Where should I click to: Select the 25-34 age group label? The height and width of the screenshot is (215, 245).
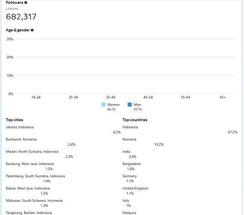click(x=73, y=97)
